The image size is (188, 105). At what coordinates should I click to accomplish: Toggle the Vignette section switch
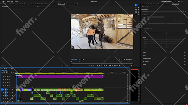(x=184, y=65)
